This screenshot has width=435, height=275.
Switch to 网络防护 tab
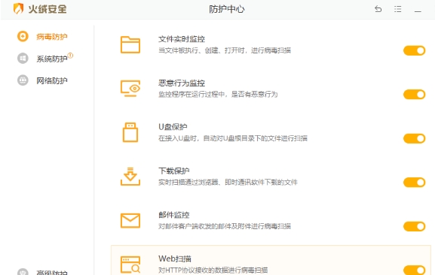pos(52,80)
